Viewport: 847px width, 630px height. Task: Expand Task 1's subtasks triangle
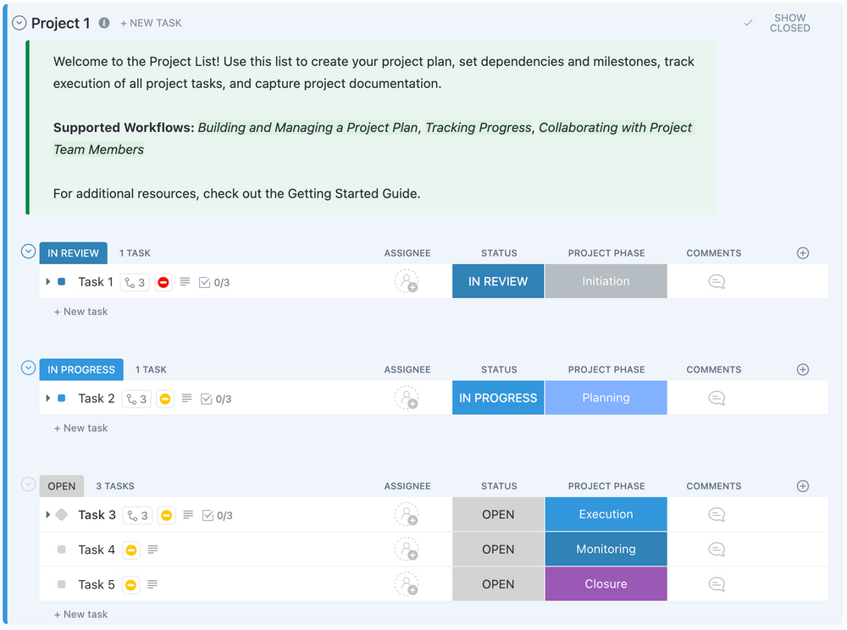48,282
